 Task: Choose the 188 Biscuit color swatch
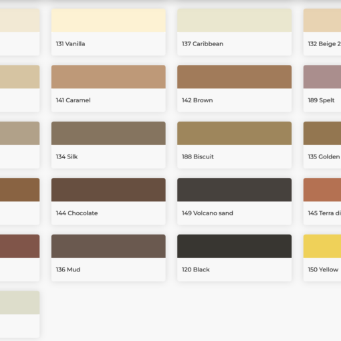tap(234, 133)
